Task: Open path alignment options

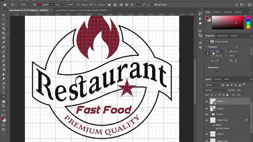Action: click(115, 5)
